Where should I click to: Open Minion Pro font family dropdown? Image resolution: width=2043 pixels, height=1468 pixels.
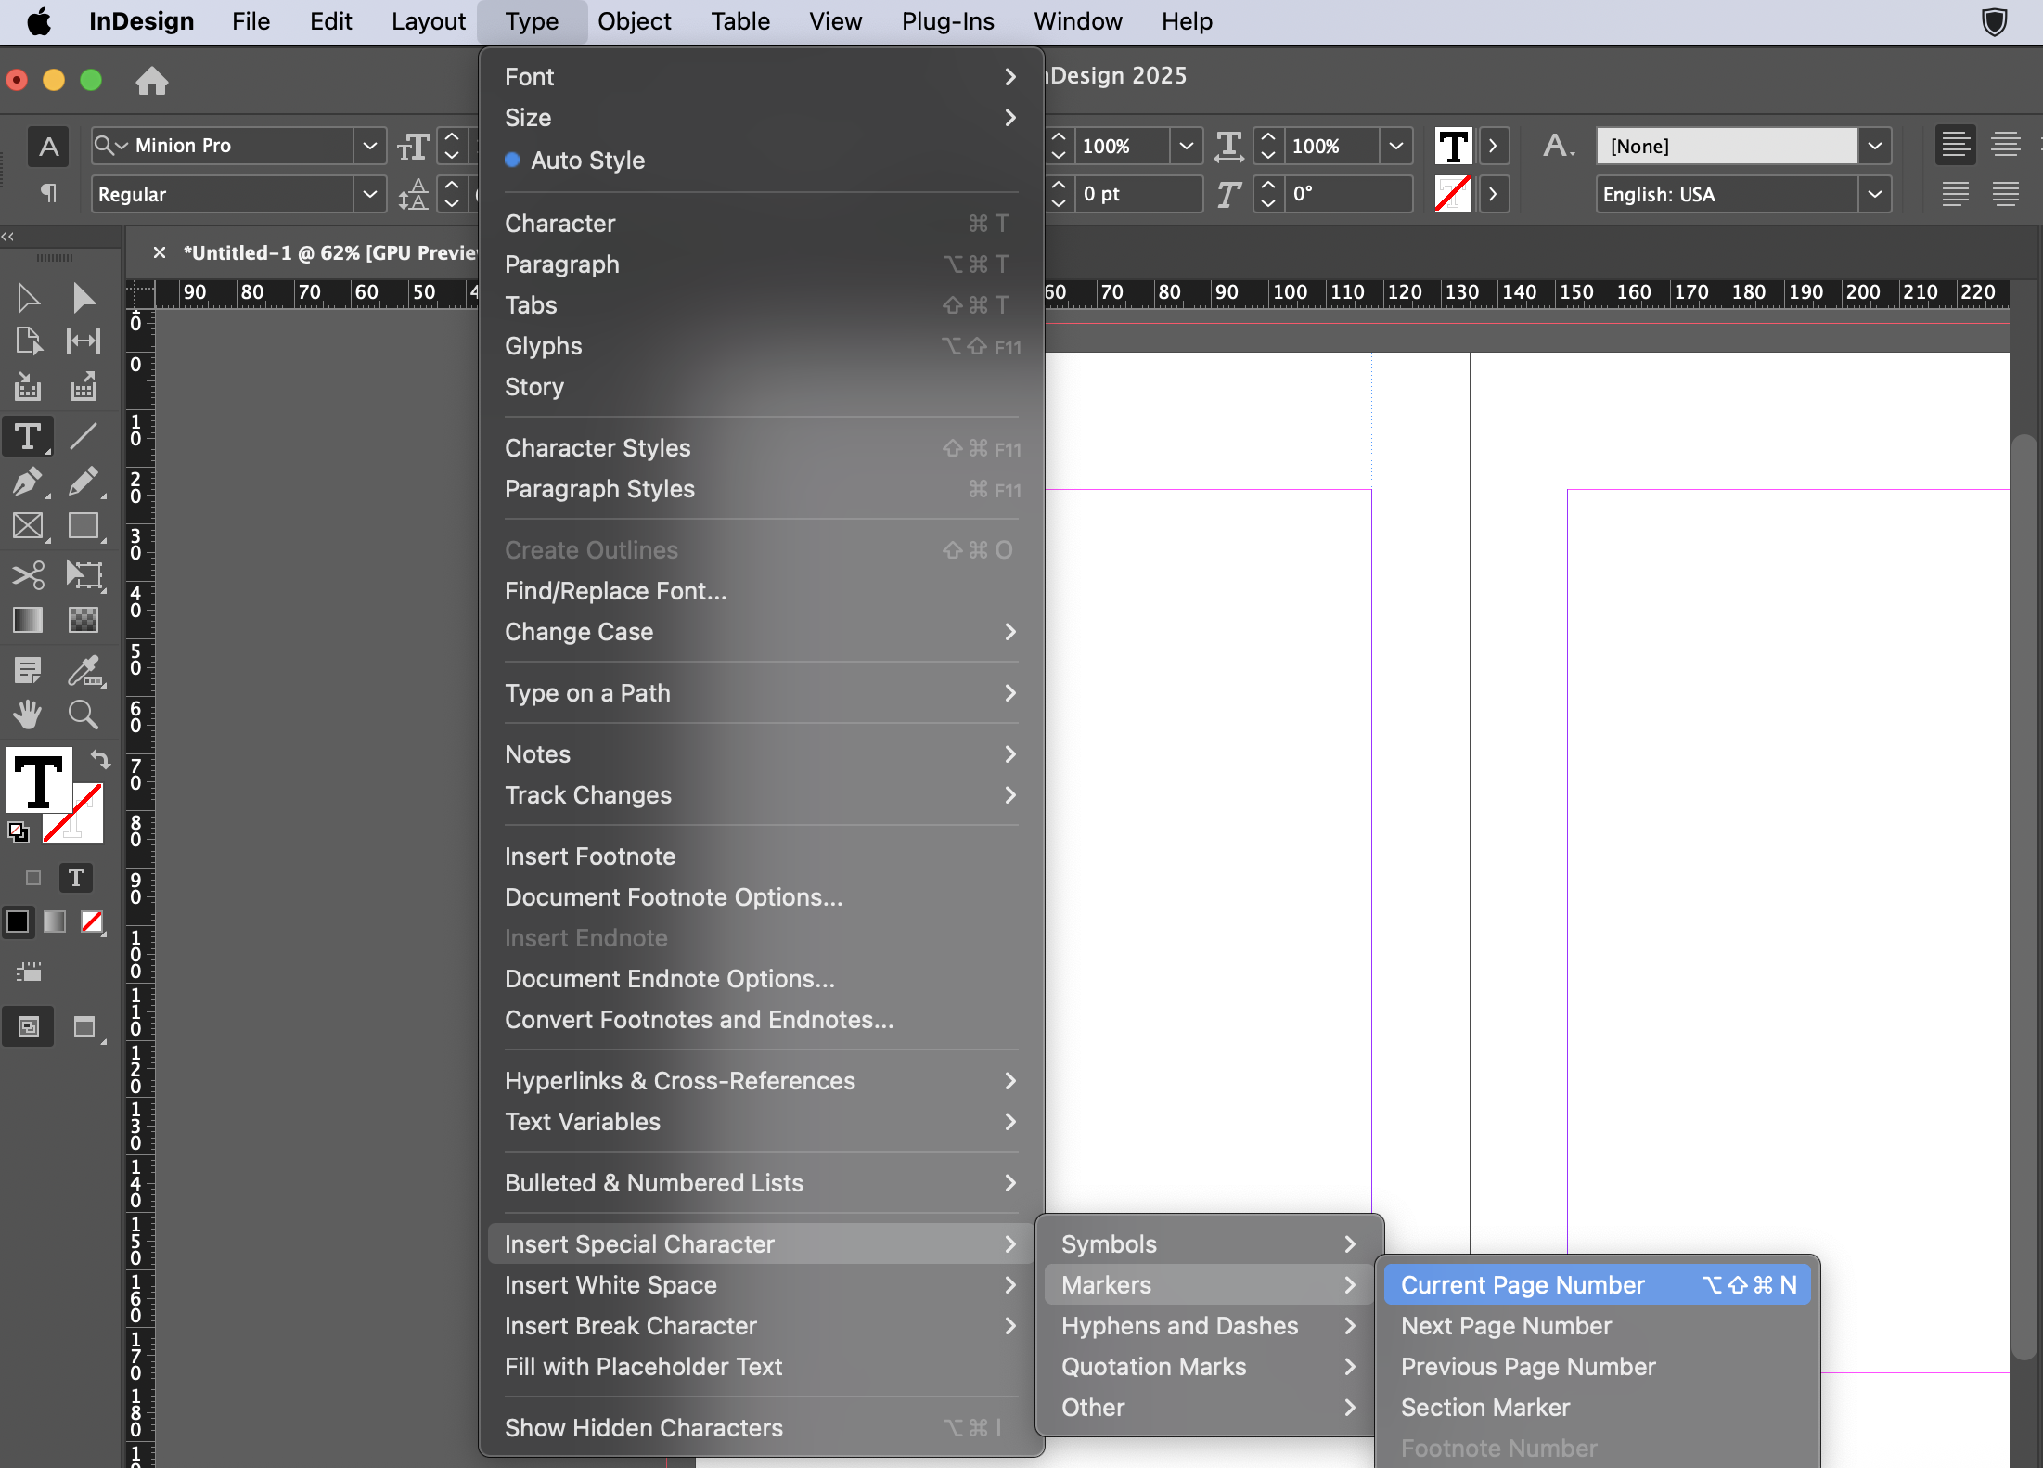(x=369, y=146)
